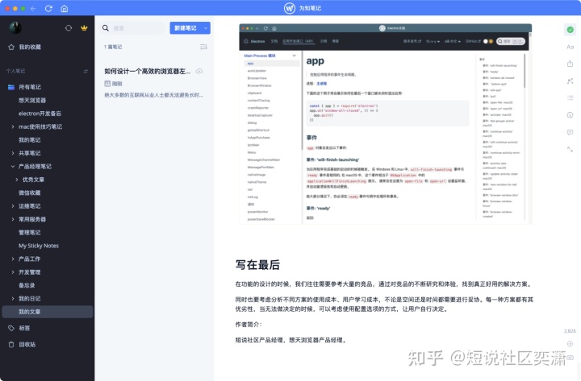The width and height of the screenshot is (581, 381).
Task: Click the 写在最后 heading
Action: (257, 265)
